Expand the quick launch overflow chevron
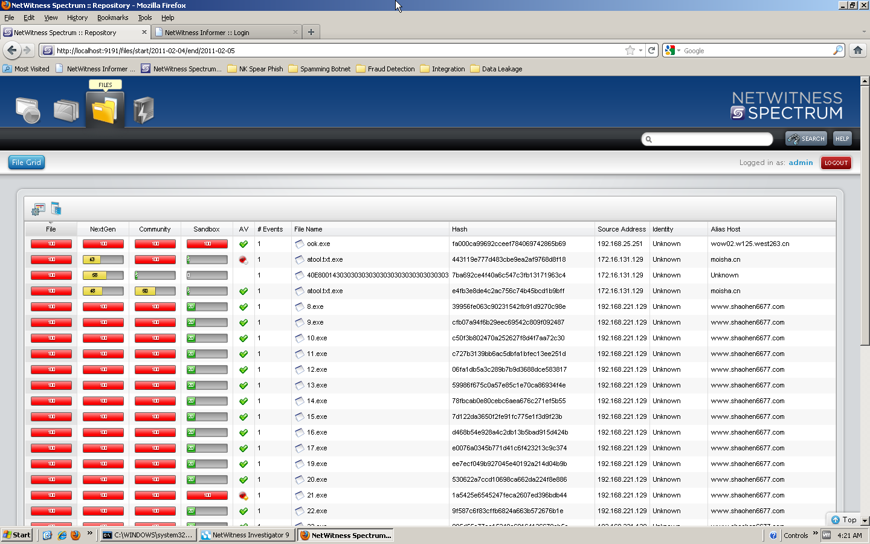The height and width of the screenshot is (544, 870). pyautogui.click(x=90, y=533)
